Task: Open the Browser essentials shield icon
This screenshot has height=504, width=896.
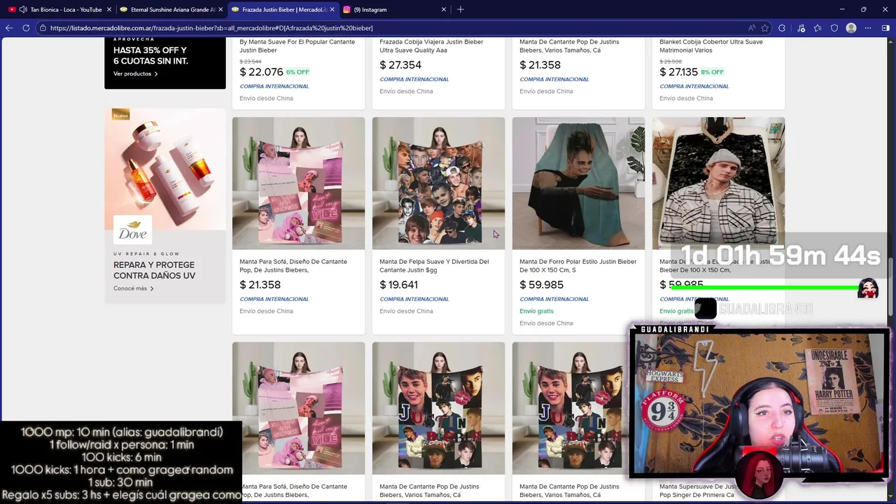Action: pos(834,28)
